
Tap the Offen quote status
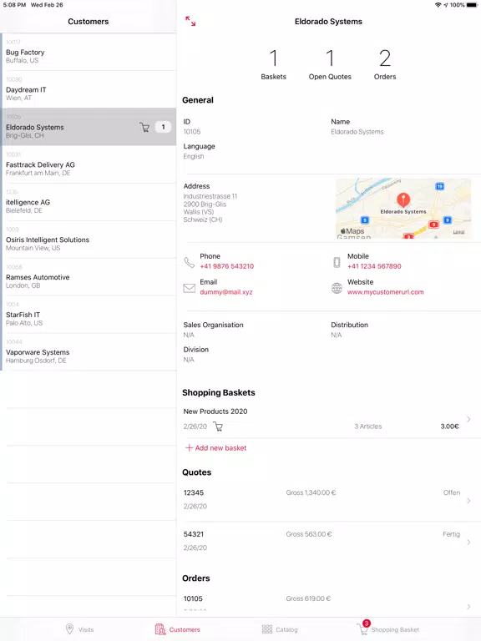(452, 492)
